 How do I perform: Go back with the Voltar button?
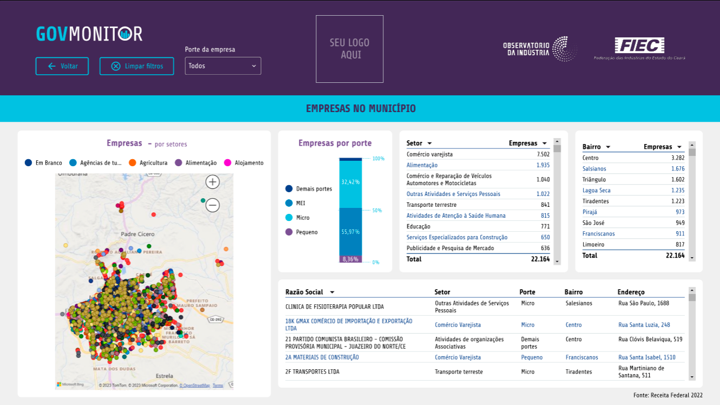pos(62,66)
